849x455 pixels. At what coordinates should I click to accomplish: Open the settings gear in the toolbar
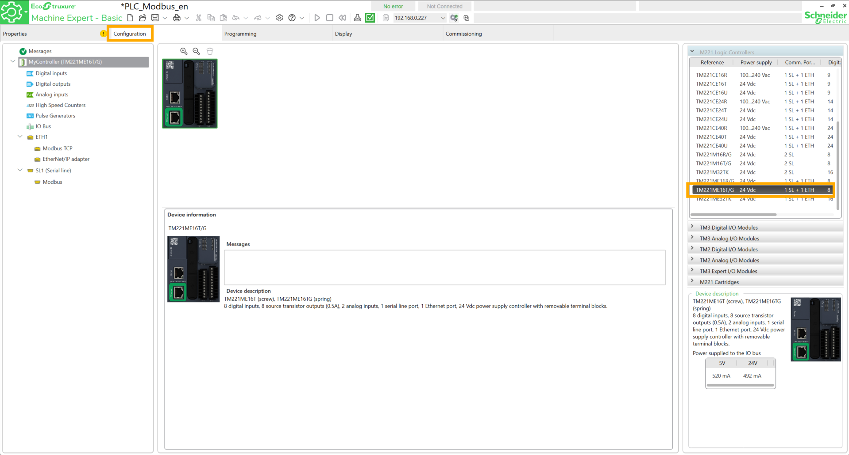pos(279,18)
